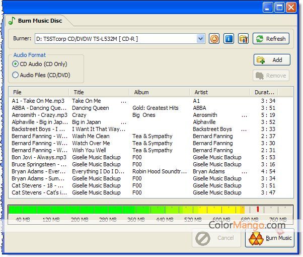The height and width of the screenshot is (257, 303).
Task: Click the eject disc icon
Action: point(214,39)
